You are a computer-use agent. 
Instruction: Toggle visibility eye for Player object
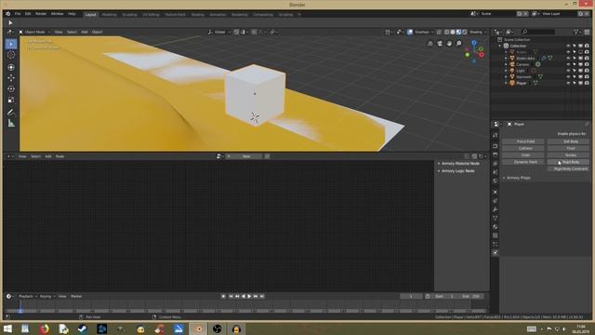click(x=568, y=83)
